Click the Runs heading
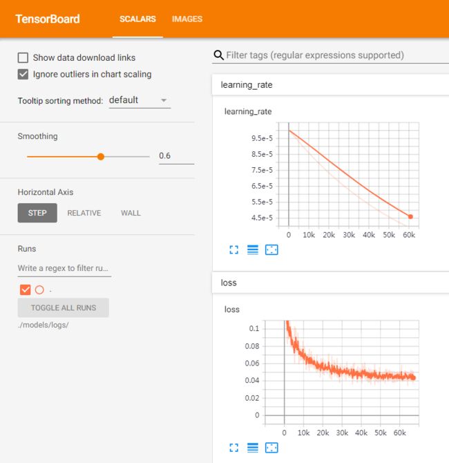 (27, 249)
